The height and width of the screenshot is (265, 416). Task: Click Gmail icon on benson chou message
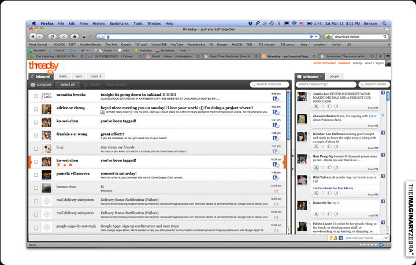[x=276, y=191]
